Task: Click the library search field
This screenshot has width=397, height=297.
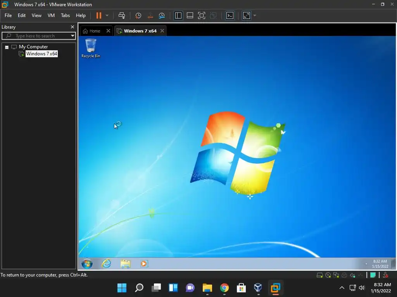Action: pos(38,36)
